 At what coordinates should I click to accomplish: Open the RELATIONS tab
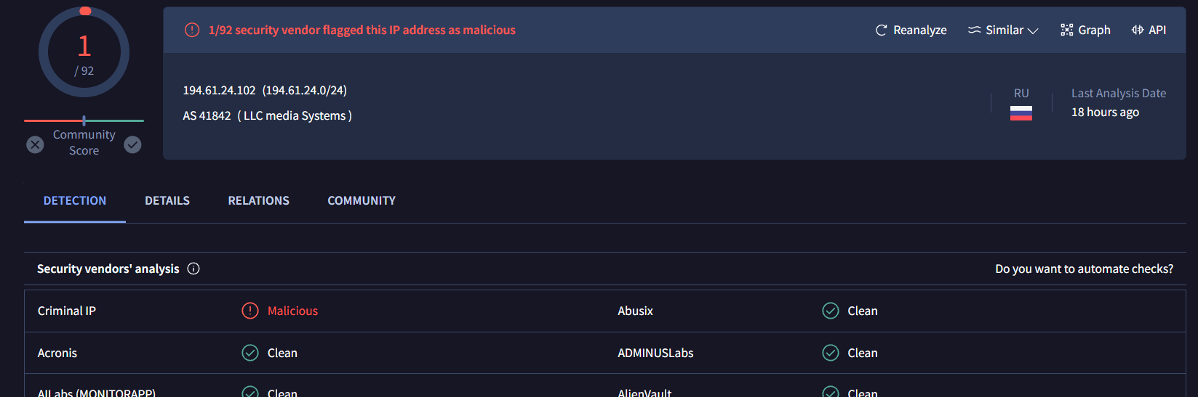[x=258, y=200]
